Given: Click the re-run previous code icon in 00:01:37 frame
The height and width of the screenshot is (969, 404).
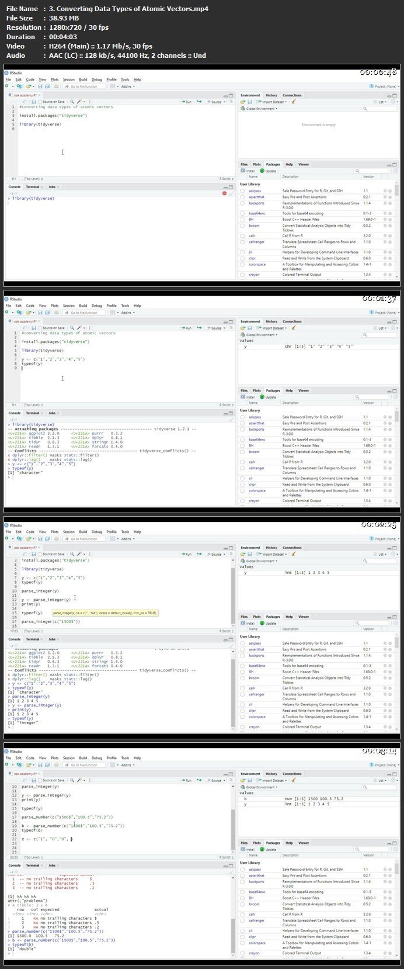Looking at the screenshot, I should point(199,328).
